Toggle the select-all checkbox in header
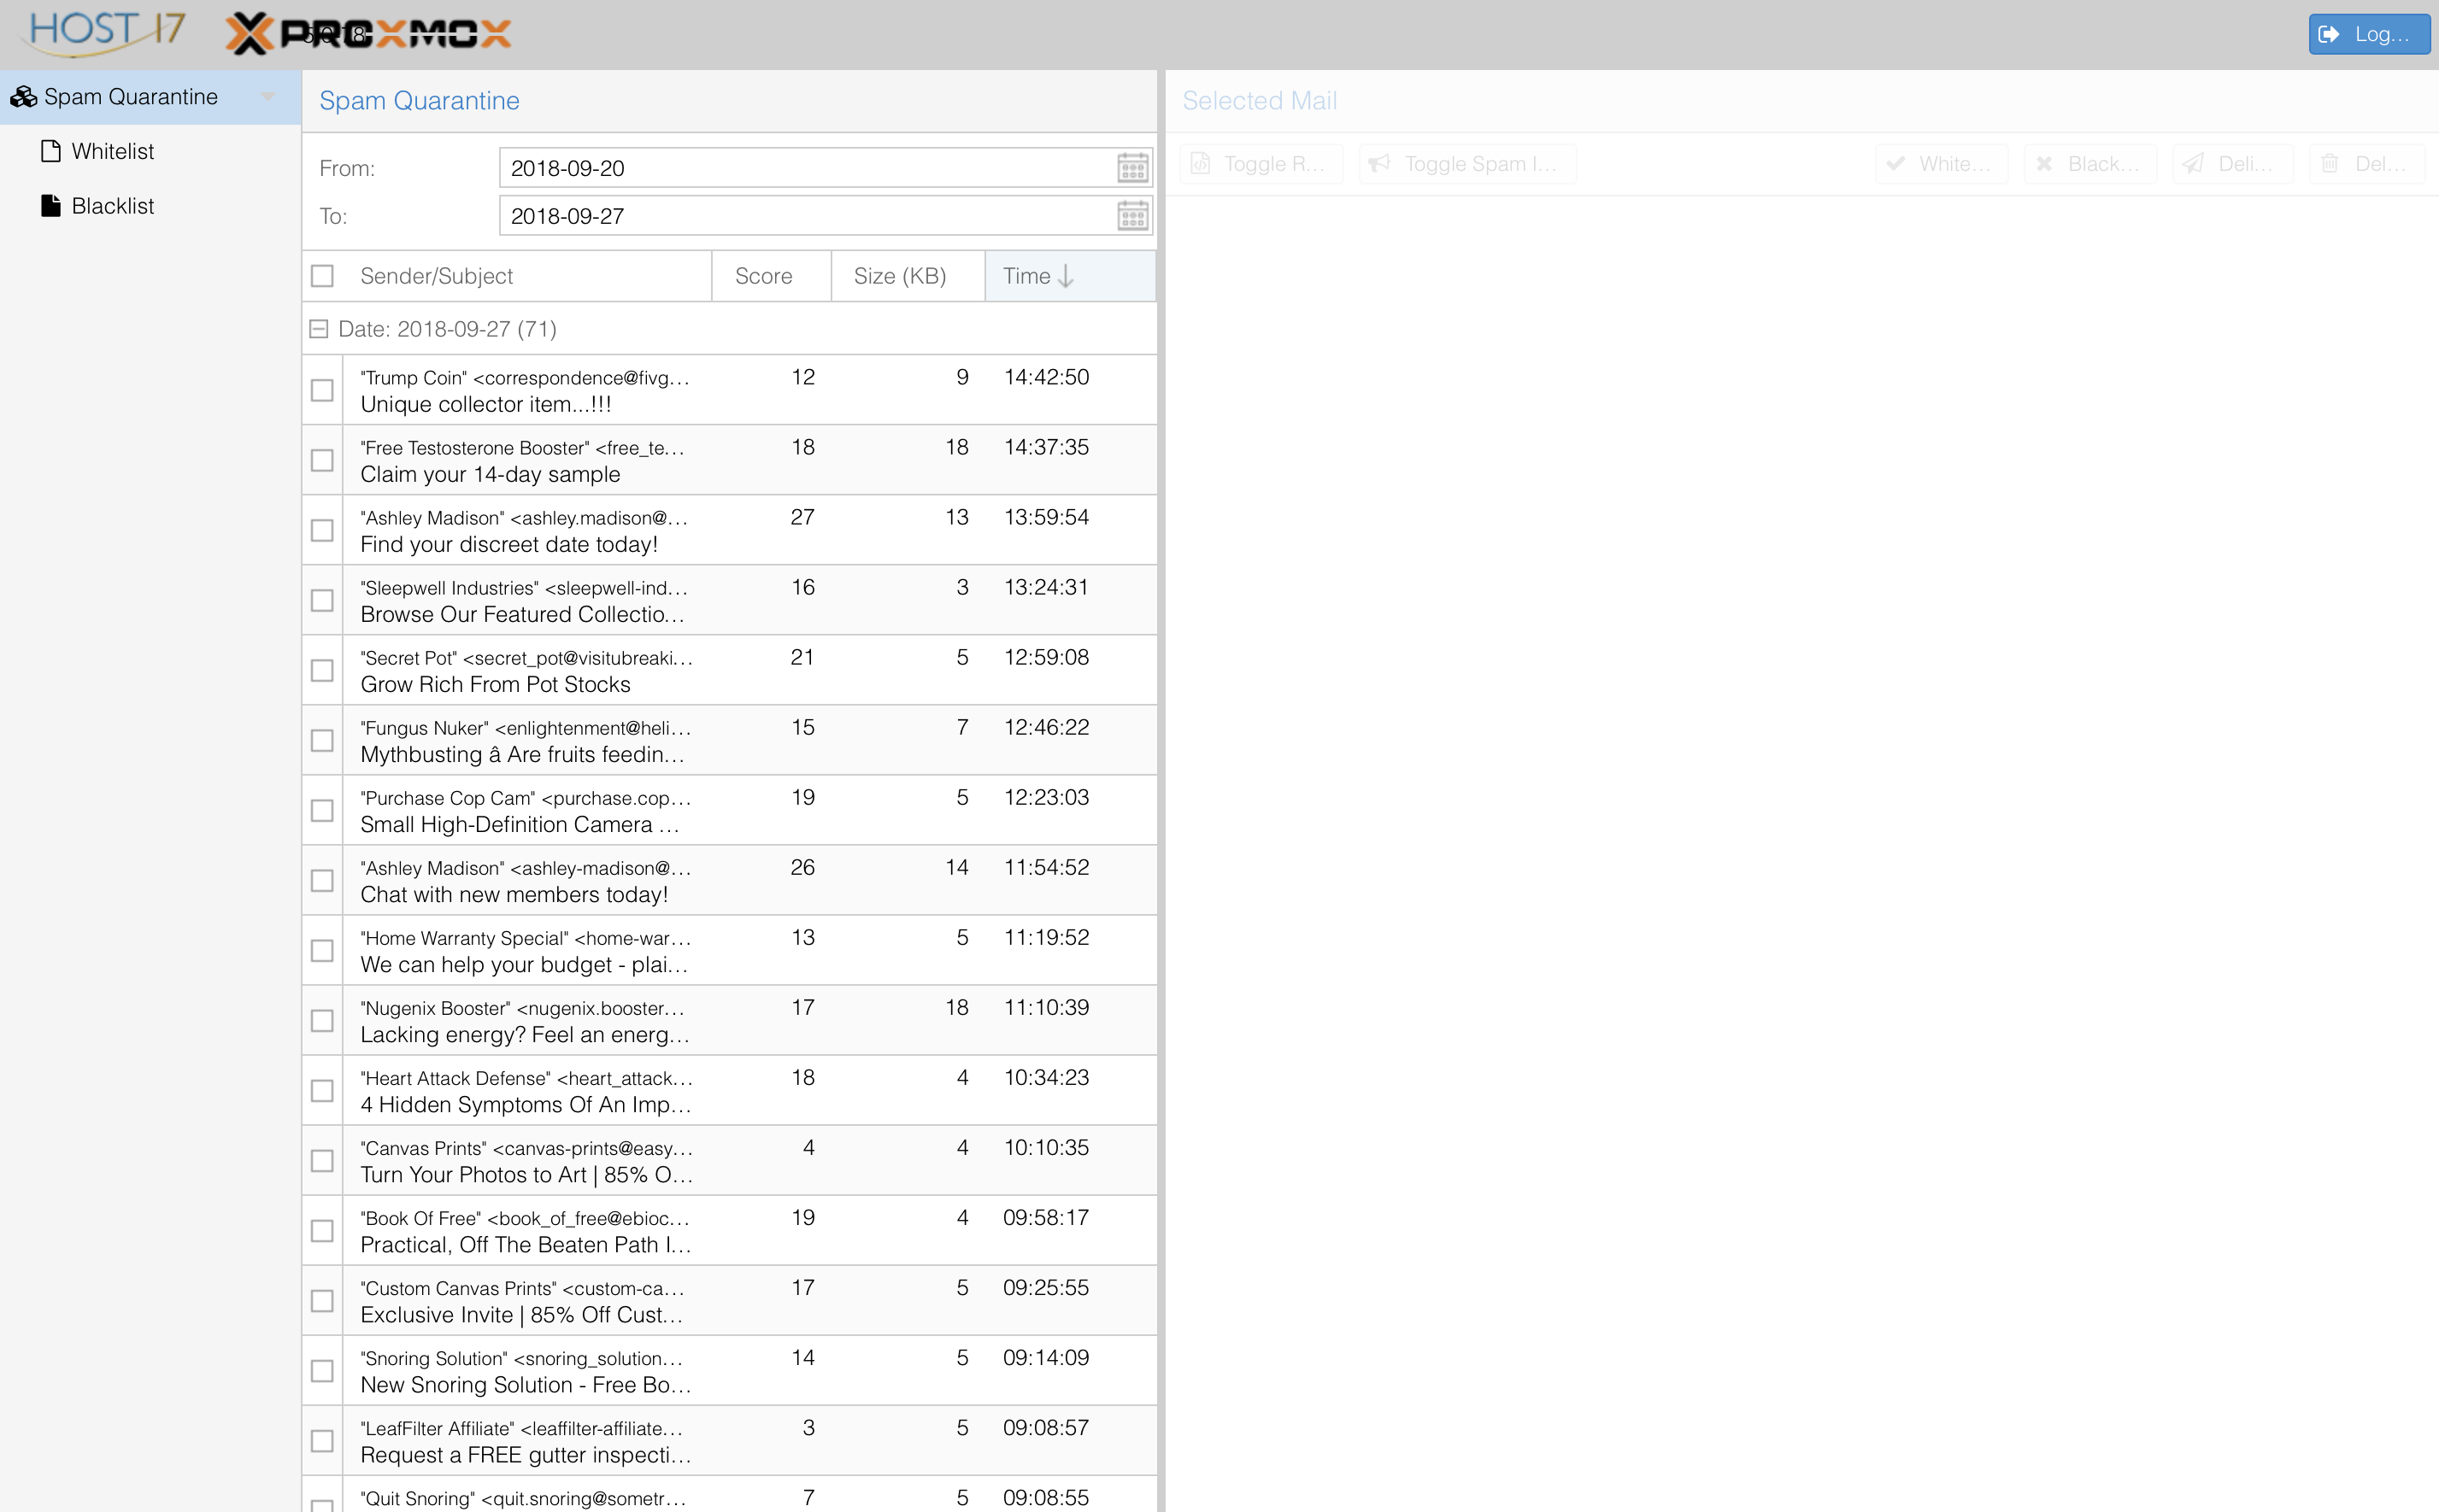 [x=322, y=276]
